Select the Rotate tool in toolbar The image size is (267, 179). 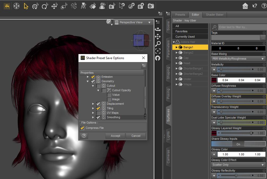(45, 6)
